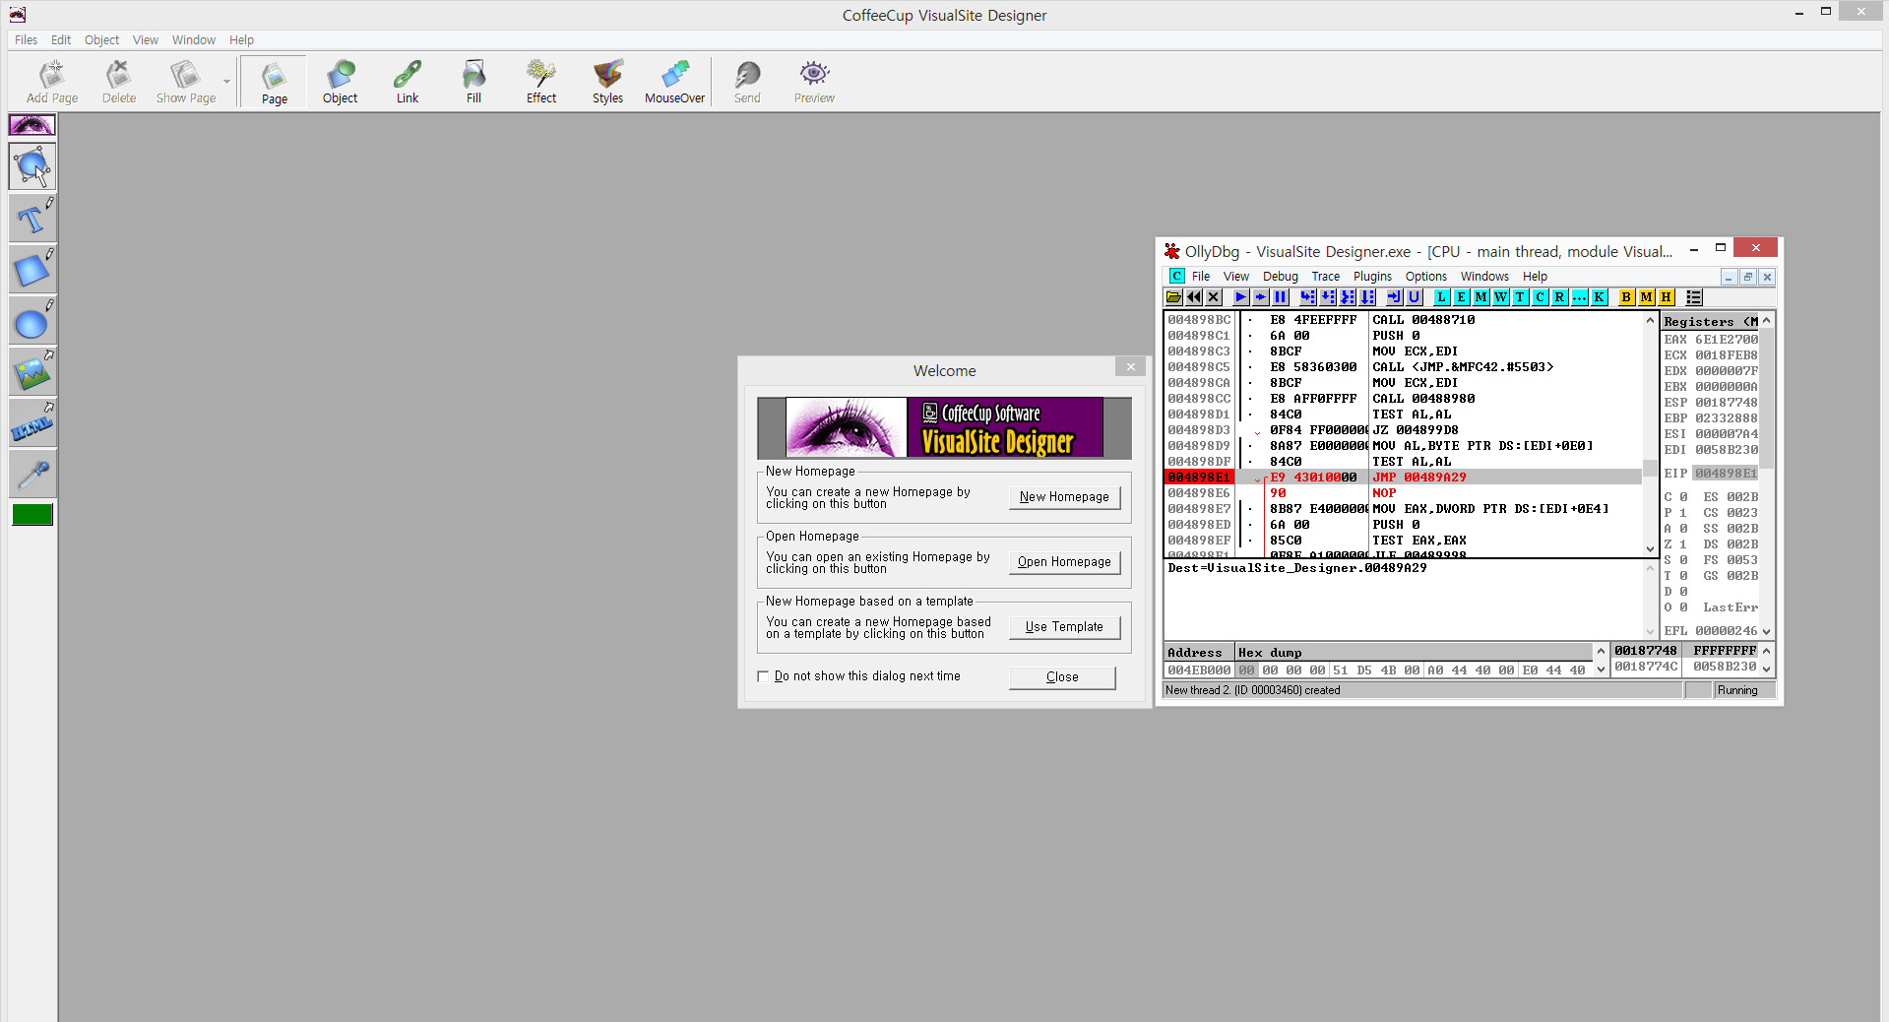
Task: Click OllyDbg Step Into icon
Action: 1308,297
